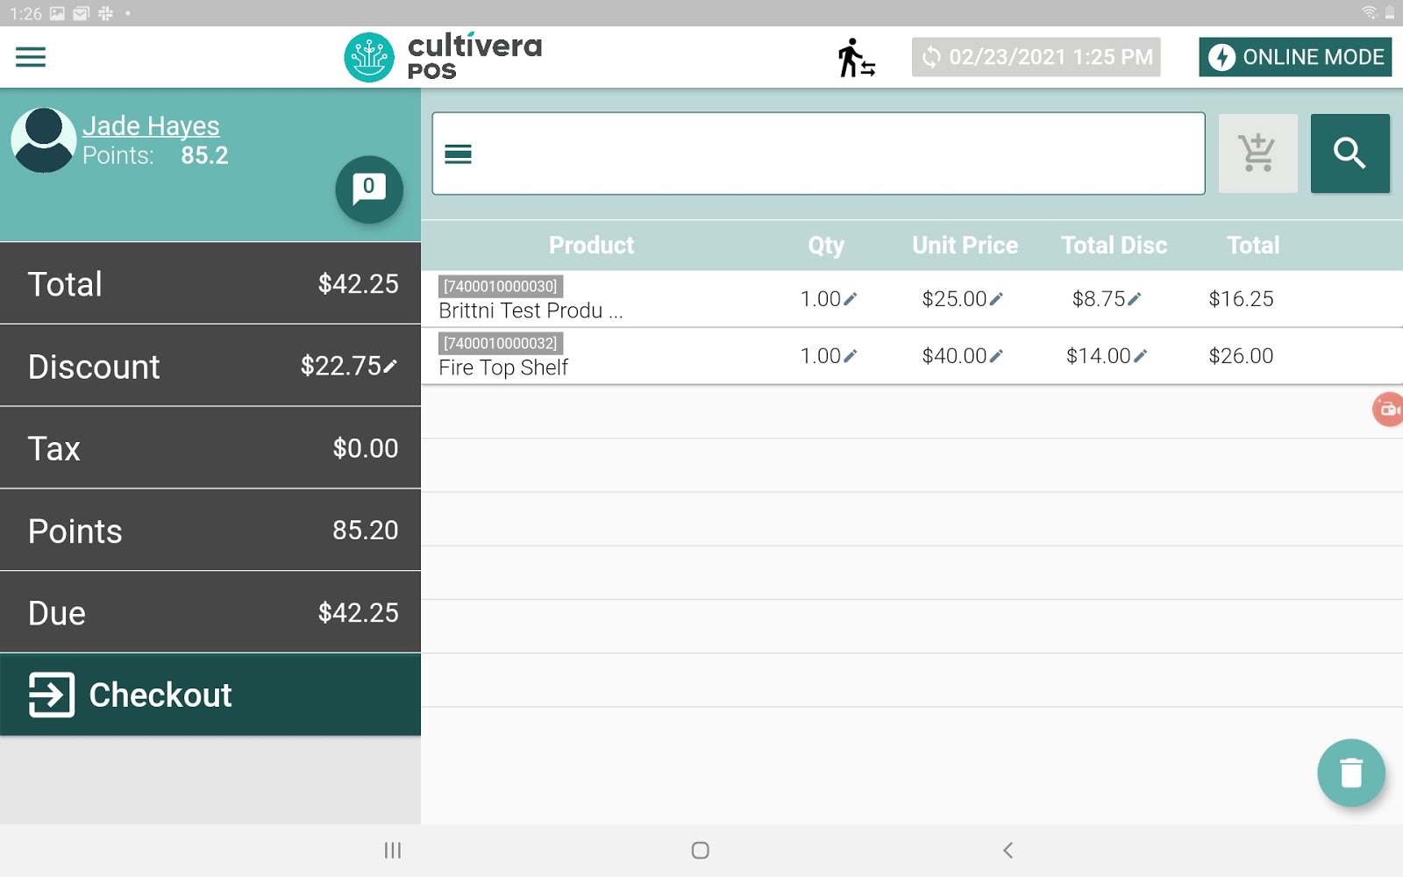Click the trash delete floating button

[x=1351, y=773]
